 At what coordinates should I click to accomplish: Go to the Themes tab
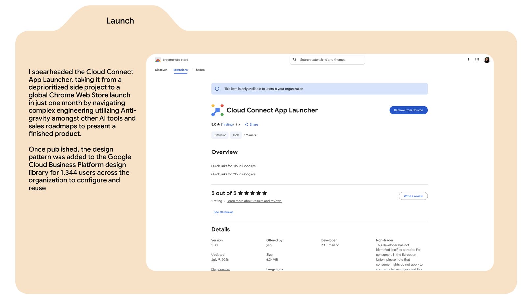pos(200,70)
